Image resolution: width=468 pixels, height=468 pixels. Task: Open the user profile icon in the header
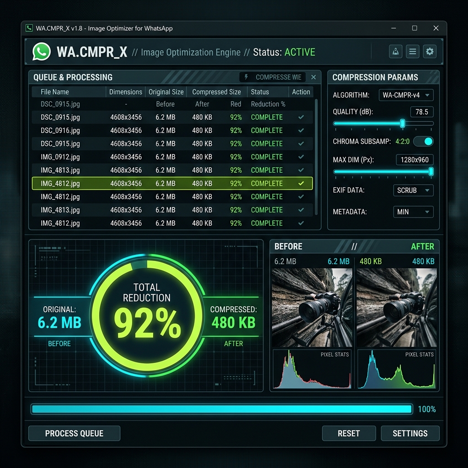[x=395, y=52]
